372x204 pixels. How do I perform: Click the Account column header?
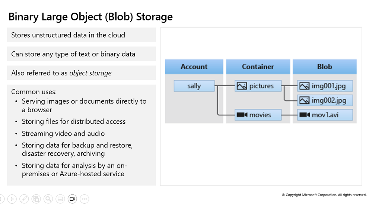pos(194,67)
